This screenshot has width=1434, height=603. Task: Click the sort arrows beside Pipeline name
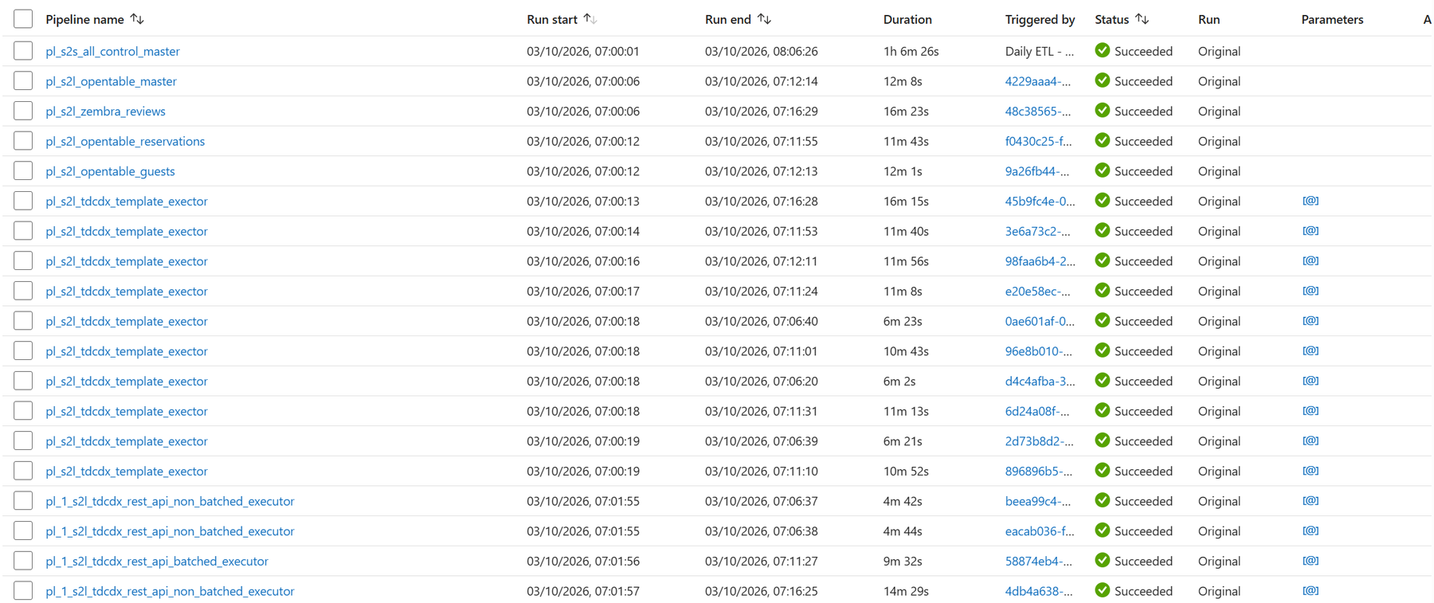137,19
